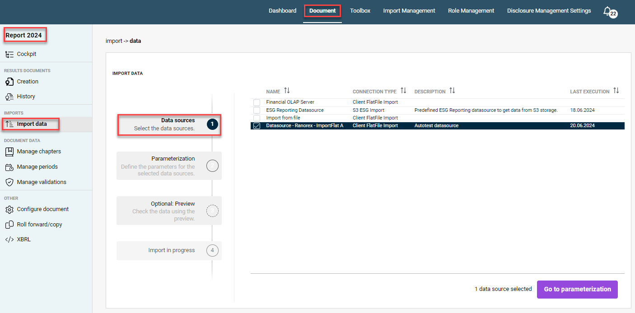The height and width of the screenshot is (313, 635).
Task: Open the Dashboard tab
Action: [x=282, y=11]
